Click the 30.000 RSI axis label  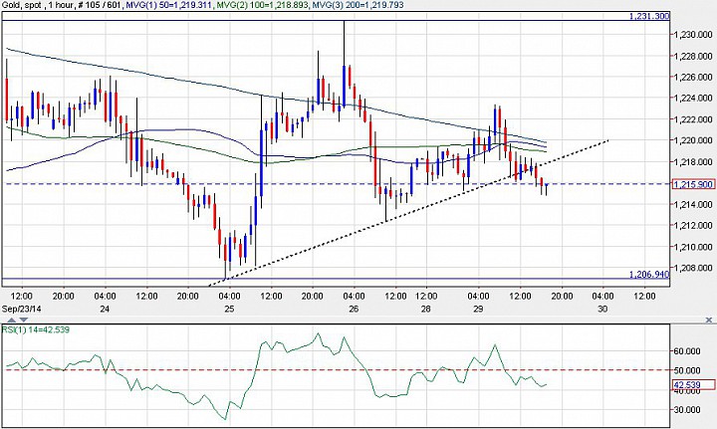[x=687, y=410]
